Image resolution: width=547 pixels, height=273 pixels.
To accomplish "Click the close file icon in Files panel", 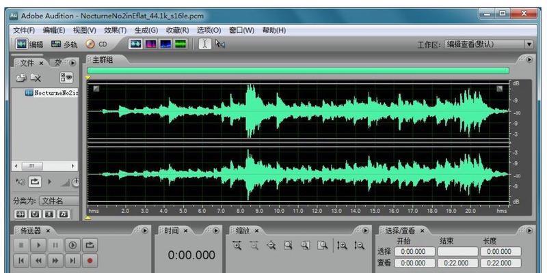I will 36,78.
